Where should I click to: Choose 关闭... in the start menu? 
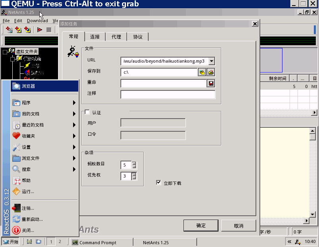[x=44, y=231]
